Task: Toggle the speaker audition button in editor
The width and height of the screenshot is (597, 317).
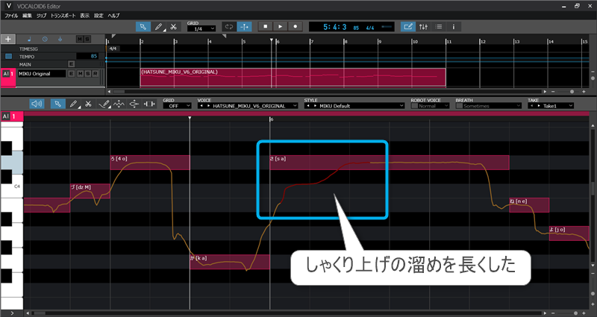Action: click(37, 104)
